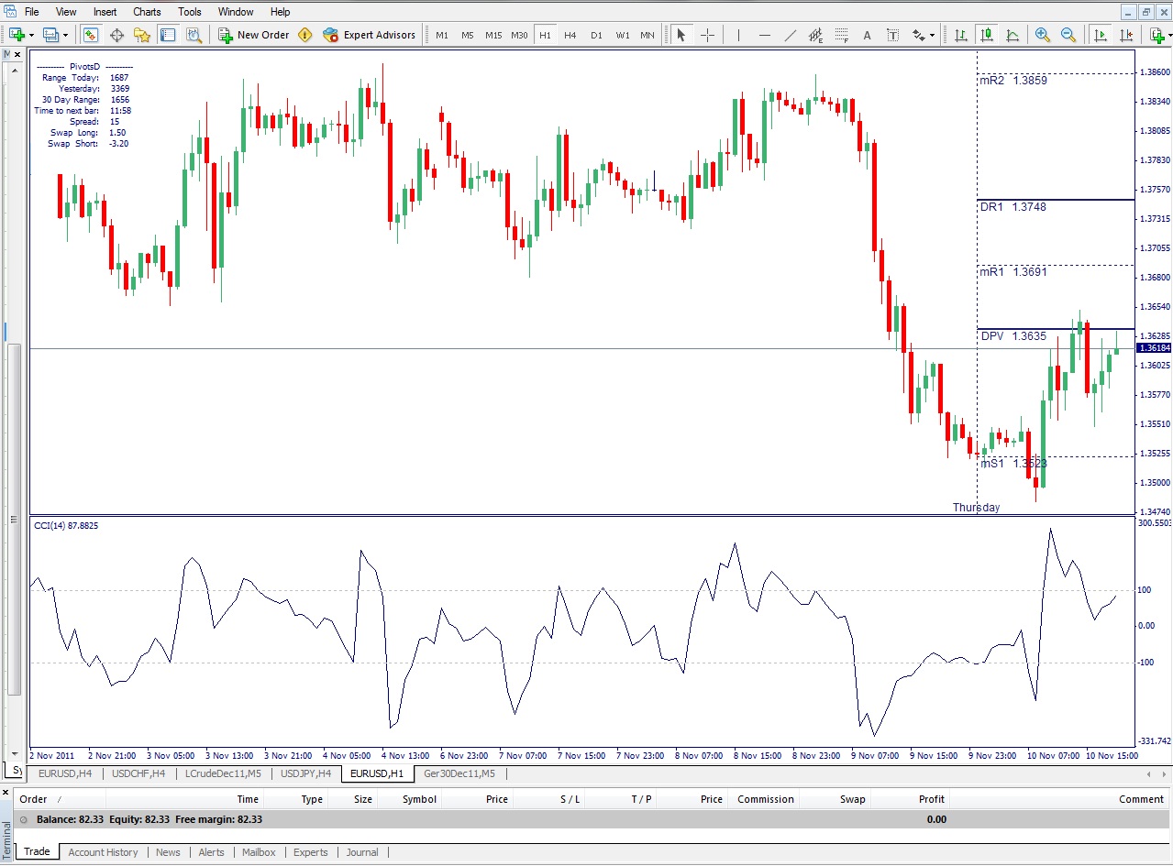This screenshot has height=866, width=1173.
Task: Switch chart to H4 timeframe
Action: (570, 35)
